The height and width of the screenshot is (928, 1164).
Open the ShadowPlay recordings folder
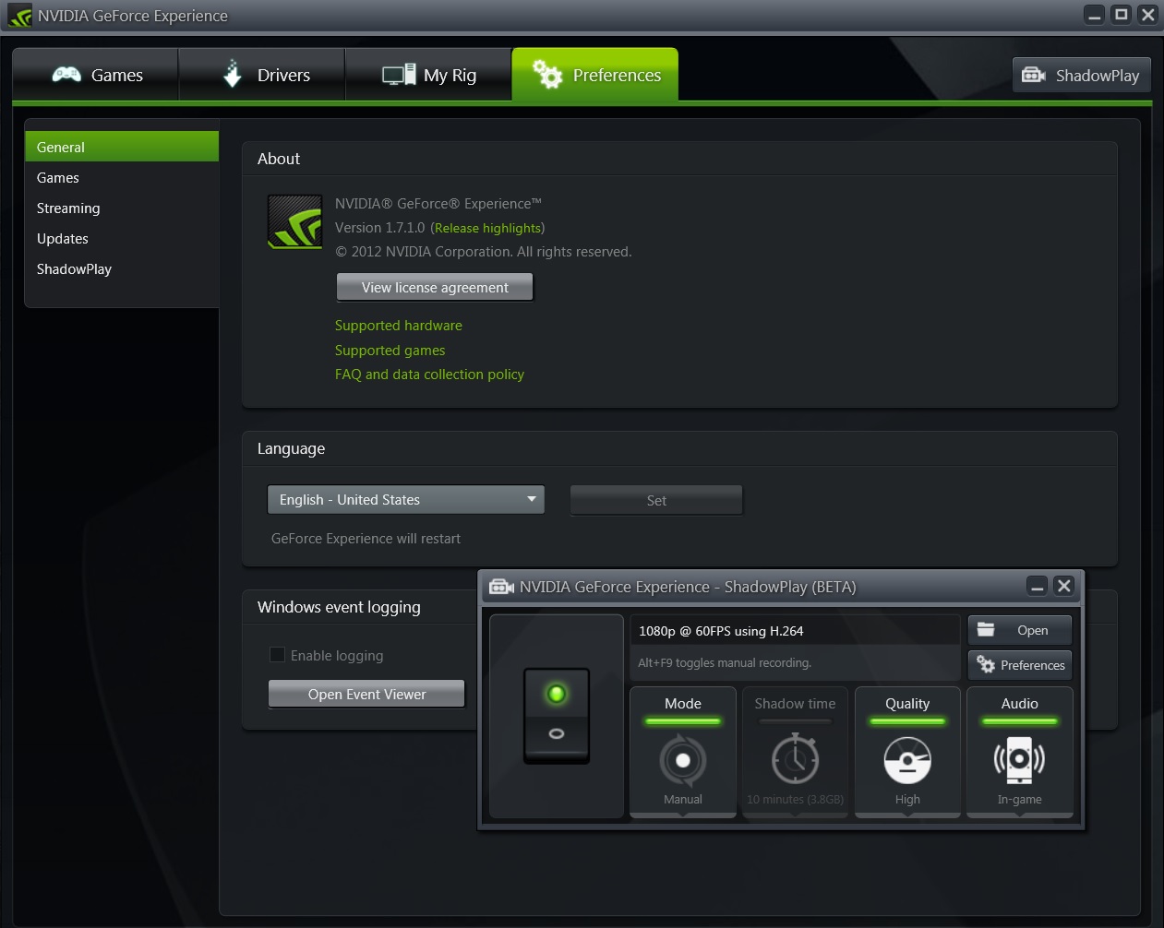tap(1020, 630)
